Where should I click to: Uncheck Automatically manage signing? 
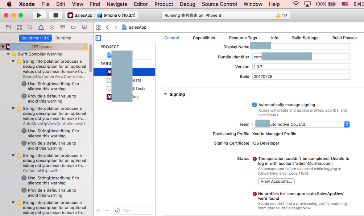(255, 105)
